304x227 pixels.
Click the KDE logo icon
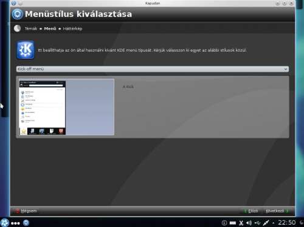pos(26,50)
